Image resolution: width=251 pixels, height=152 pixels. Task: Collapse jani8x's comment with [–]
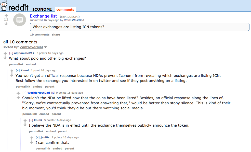pyautogui.click(x=37, y=137)
